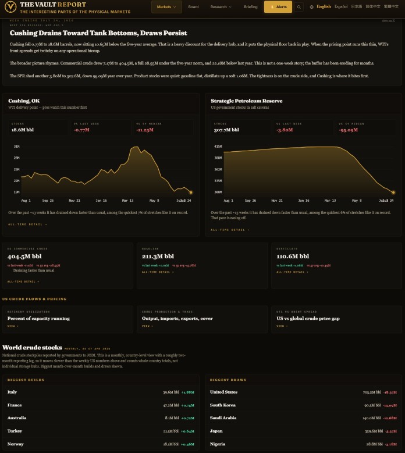
Task: Select United States row in Biggest Draws
Action: (x=303, y=392)
